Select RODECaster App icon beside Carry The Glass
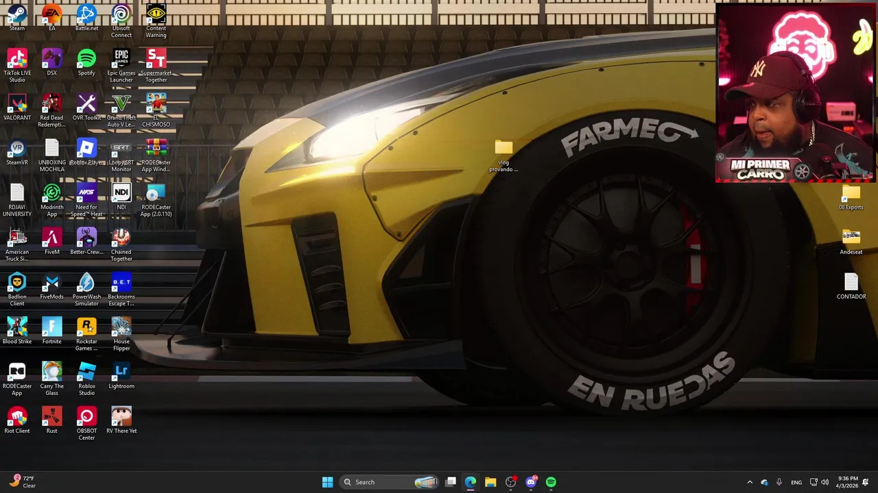Viewport: 878px width, 493px height. (17, 379)
